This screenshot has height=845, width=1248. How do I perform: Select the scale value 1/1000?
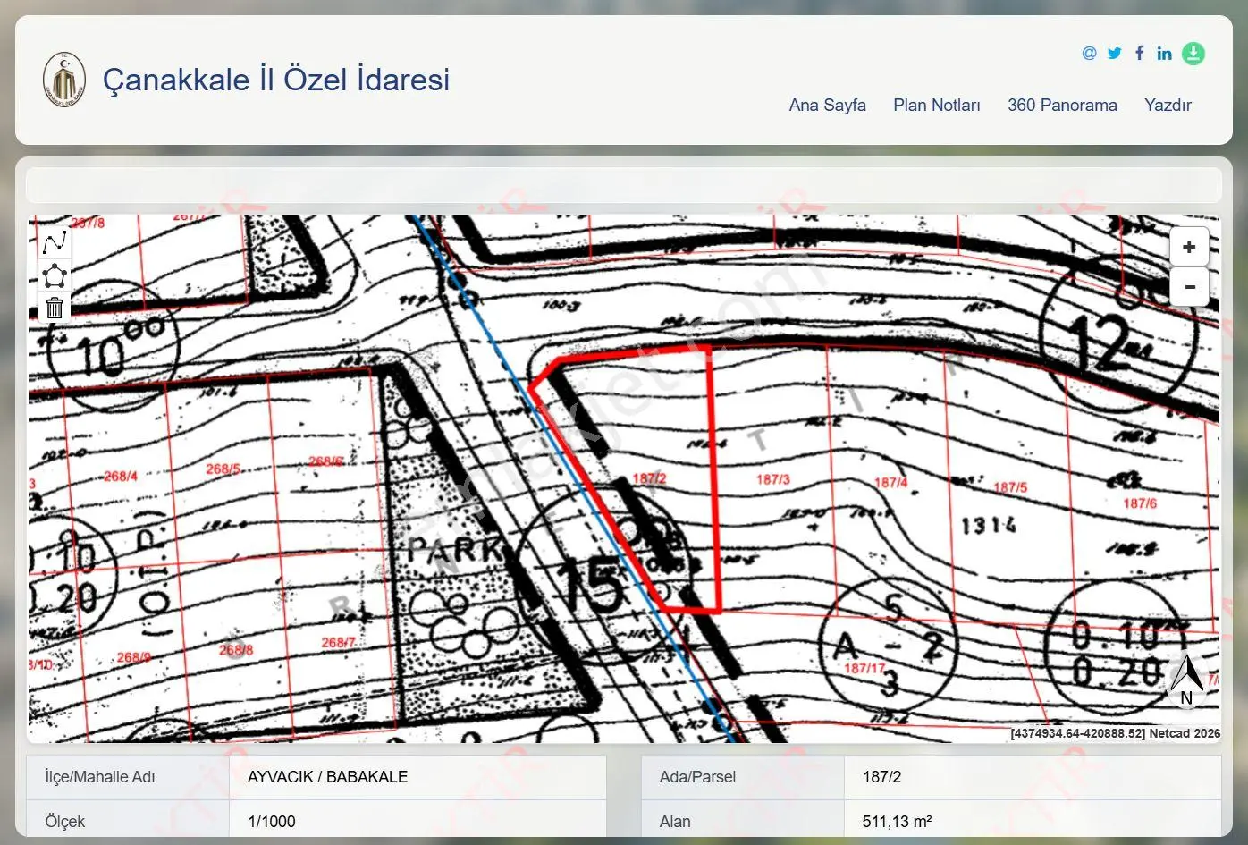(272, 821)
